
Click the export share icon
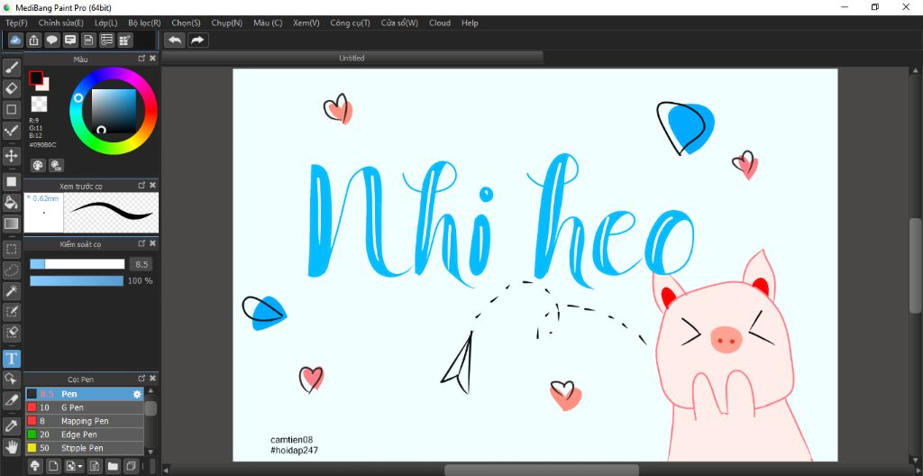[34, 40]
